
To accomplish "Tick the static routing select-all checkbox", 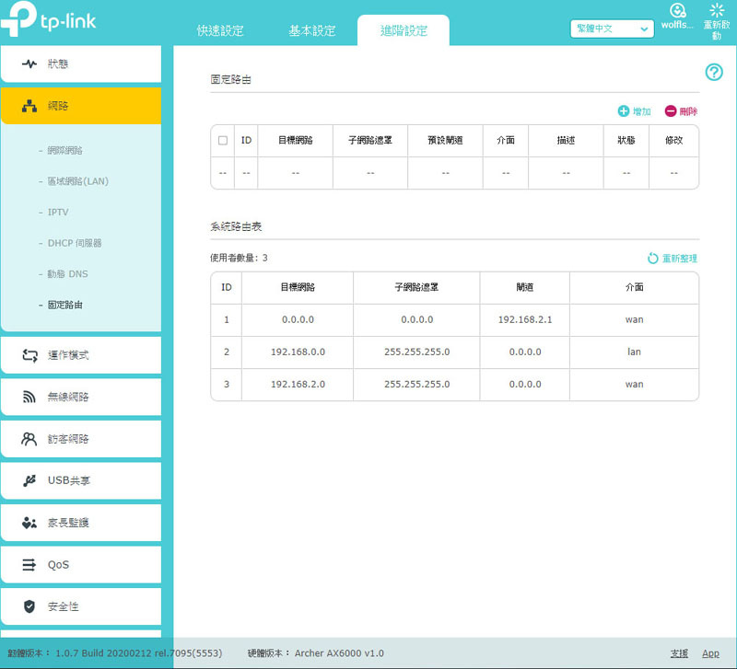I will click(223, 141).
